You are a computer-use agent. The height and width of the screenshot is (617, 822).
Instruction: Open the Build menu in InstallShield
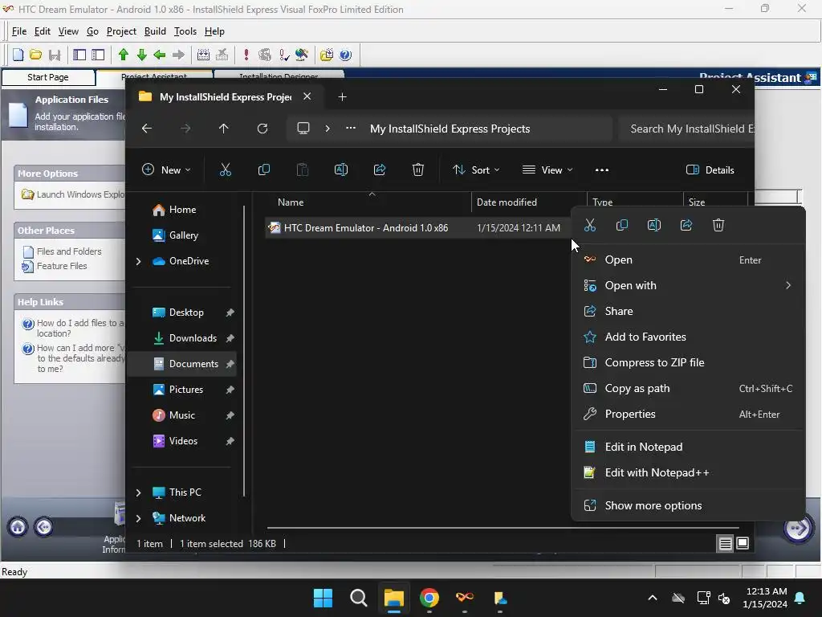pyautogui.click(x=155, y=31)
